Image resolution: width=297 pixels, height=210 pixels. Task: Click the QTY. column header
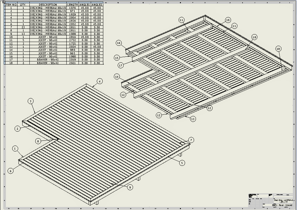tap(23, 5)
